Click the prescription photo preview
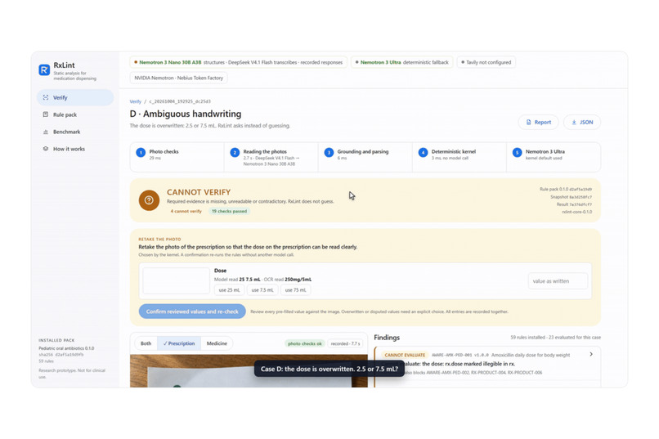659x439 pixels. [249, 371]
